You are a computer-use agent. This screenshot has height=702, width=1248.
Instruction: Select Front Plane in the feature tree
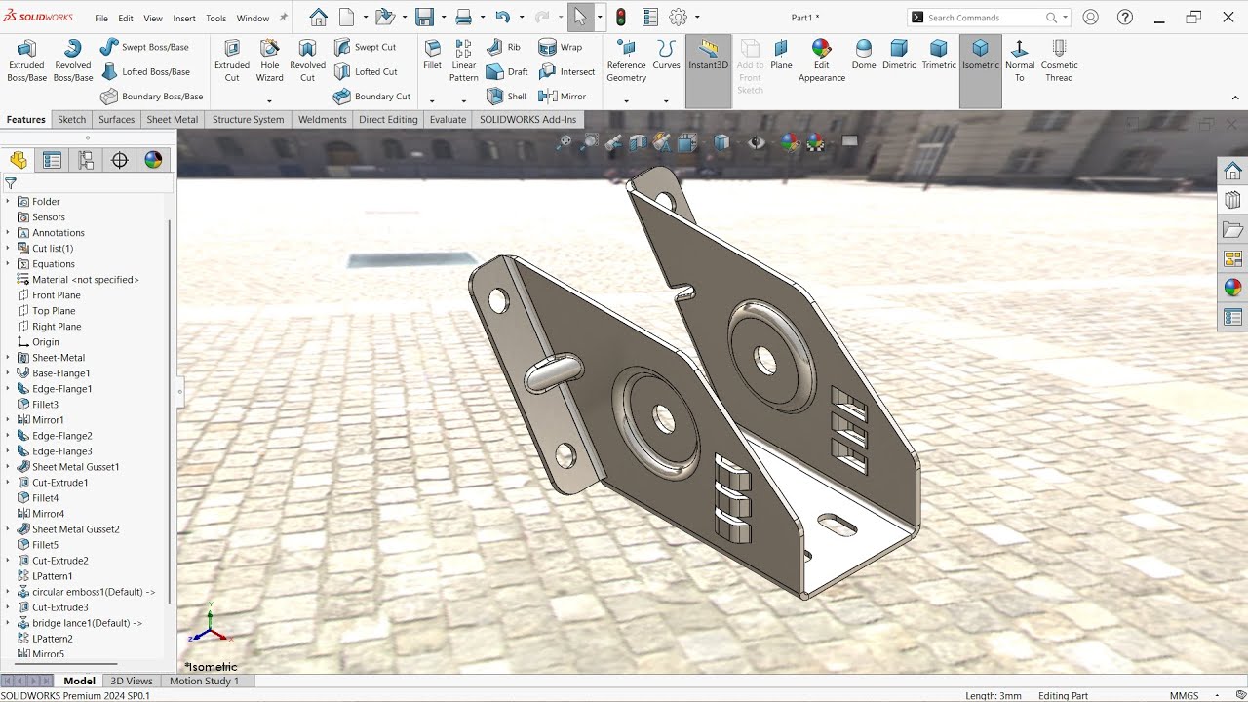pos(57,295)
